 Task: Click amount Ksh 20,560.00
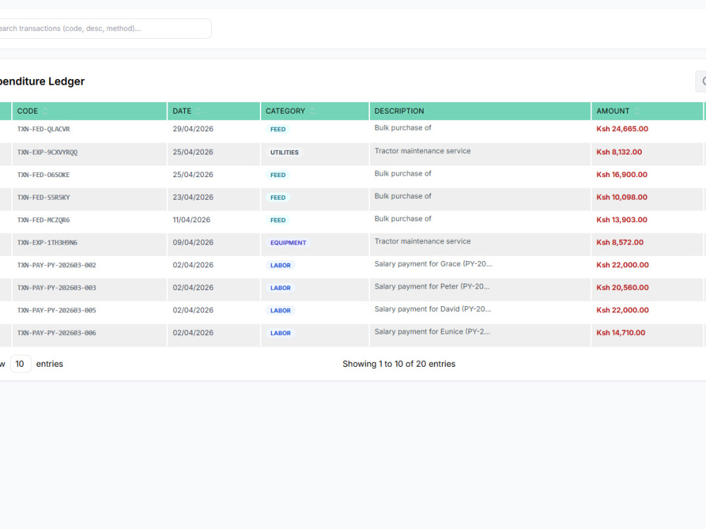pyautogui.click(x=623, y=288)
